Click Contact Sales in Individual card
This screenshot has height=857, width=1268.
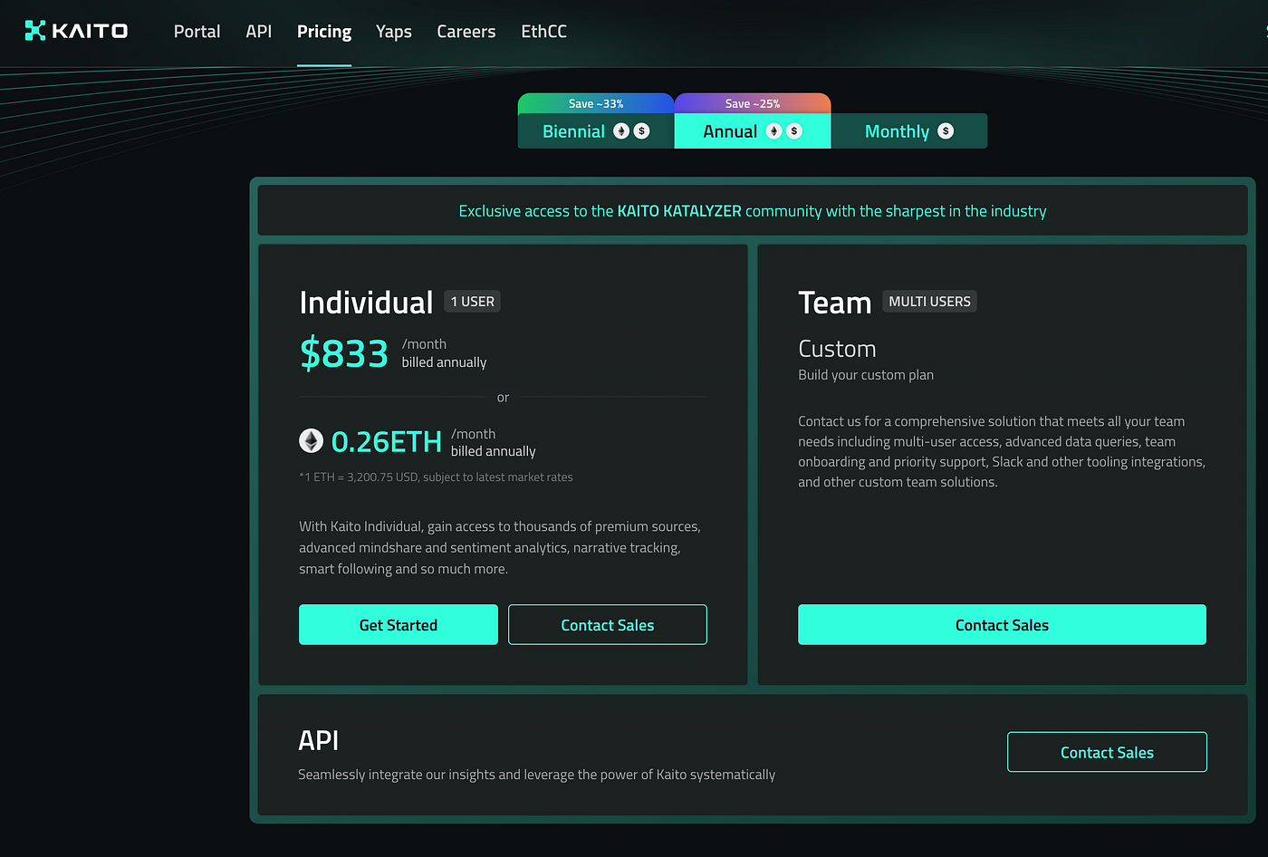pyautogui.click(x=608, y=625)
